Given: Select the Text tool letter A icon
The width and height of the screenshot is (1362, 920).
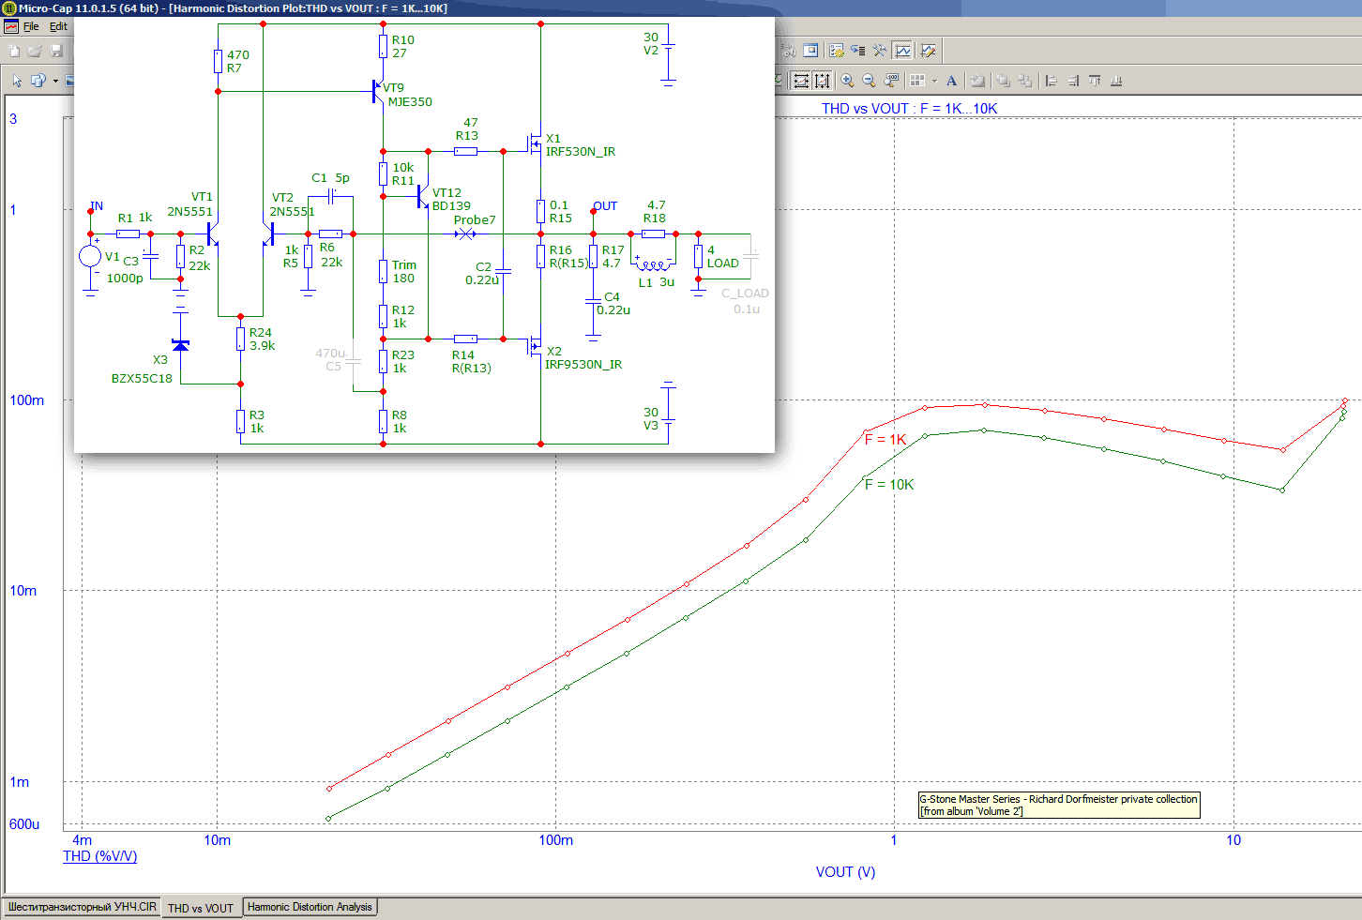Looking at the screenshot, I should tap(951, 81).
